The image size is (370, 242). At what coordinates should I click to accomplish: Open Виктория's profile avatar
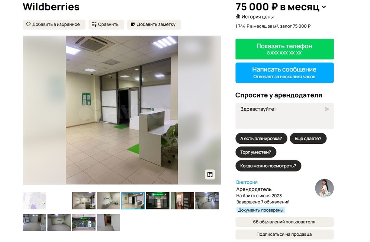[324, 188]
